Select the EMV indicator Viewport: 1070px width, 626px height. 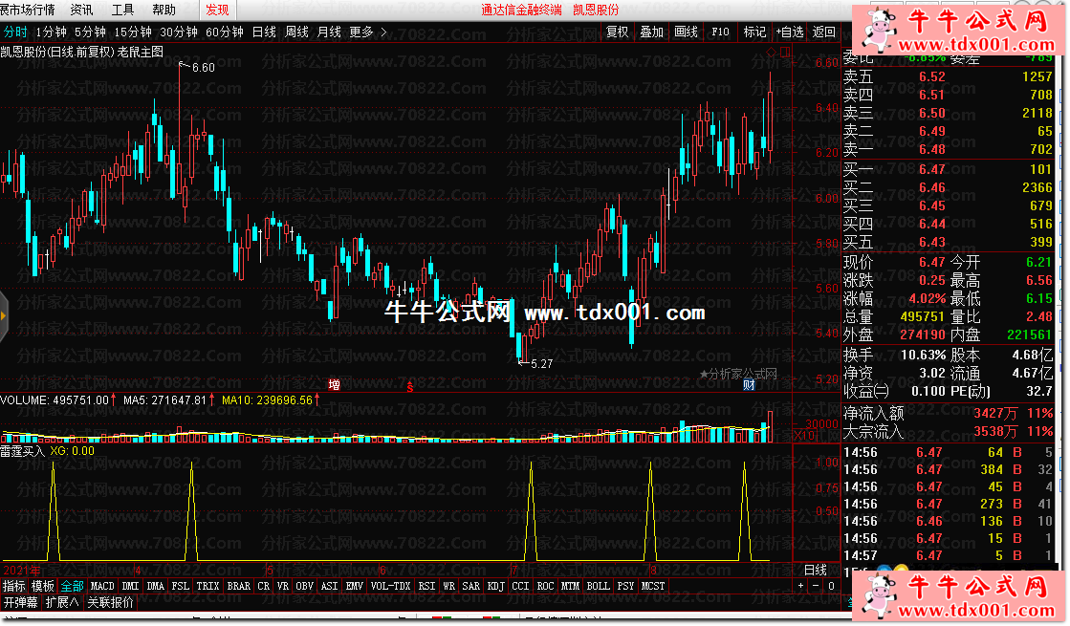[354, 586]
